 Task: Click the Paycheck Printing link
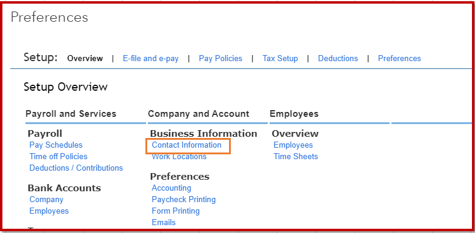coord(184,200)
